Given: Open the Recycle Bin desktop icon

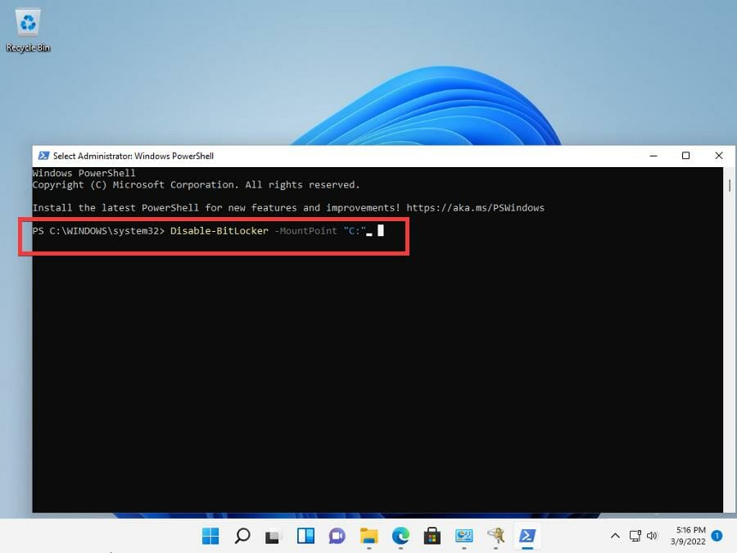Looking at the screenshot, I should pyautogui.click(x=28, y=29).
